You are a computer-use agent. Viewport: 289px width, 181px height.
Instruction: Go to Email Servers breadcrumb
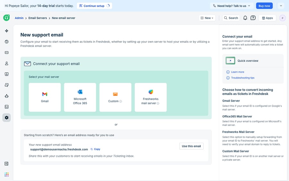point(38,18)
